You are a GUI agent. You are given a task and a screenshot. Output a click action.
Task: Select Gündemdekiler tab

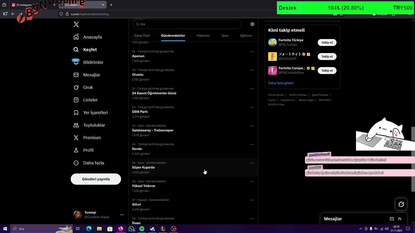pos(173,36)
